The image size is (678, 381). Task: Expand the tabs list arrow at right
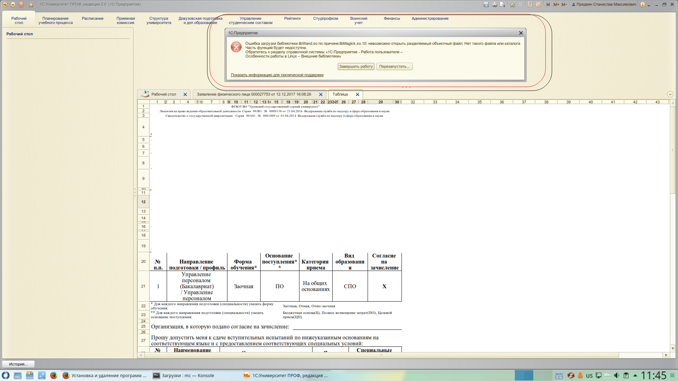[x=670, y=95]
